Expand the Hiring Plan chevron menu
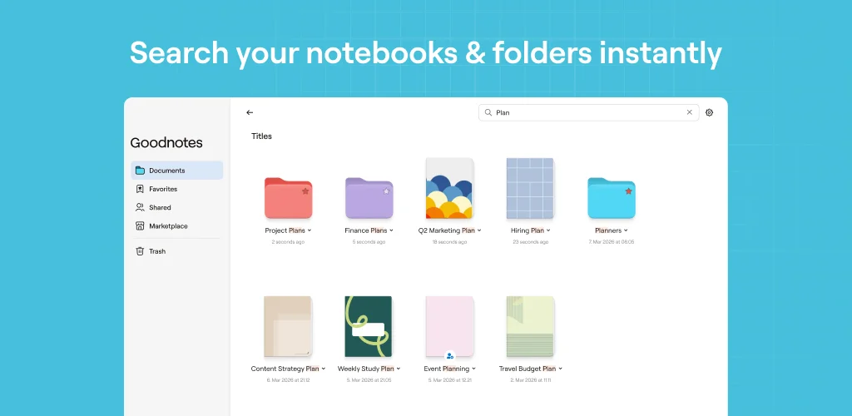 (548, 230)
